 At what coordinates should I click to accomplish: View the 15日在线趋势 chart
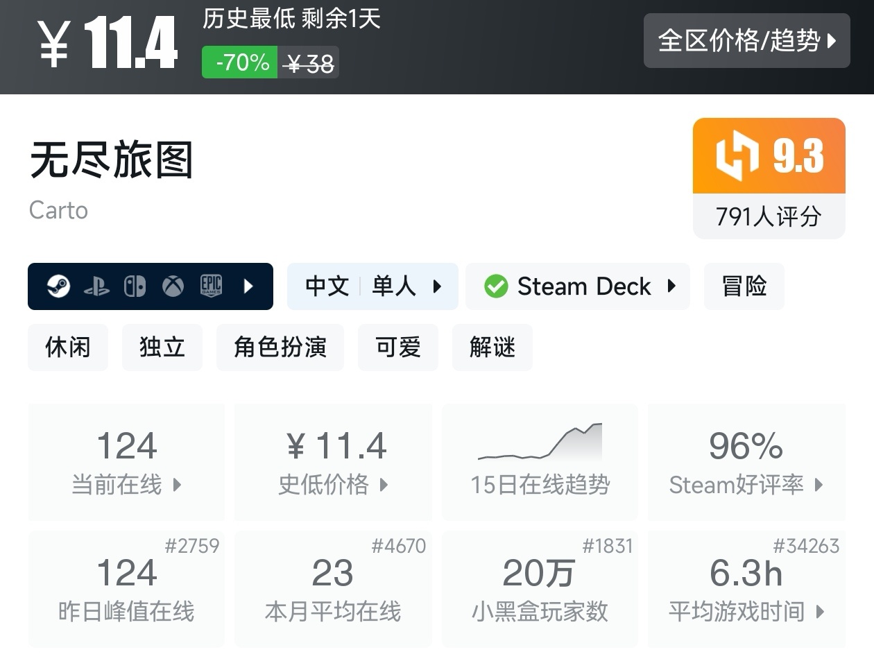[x=540, y=462]
